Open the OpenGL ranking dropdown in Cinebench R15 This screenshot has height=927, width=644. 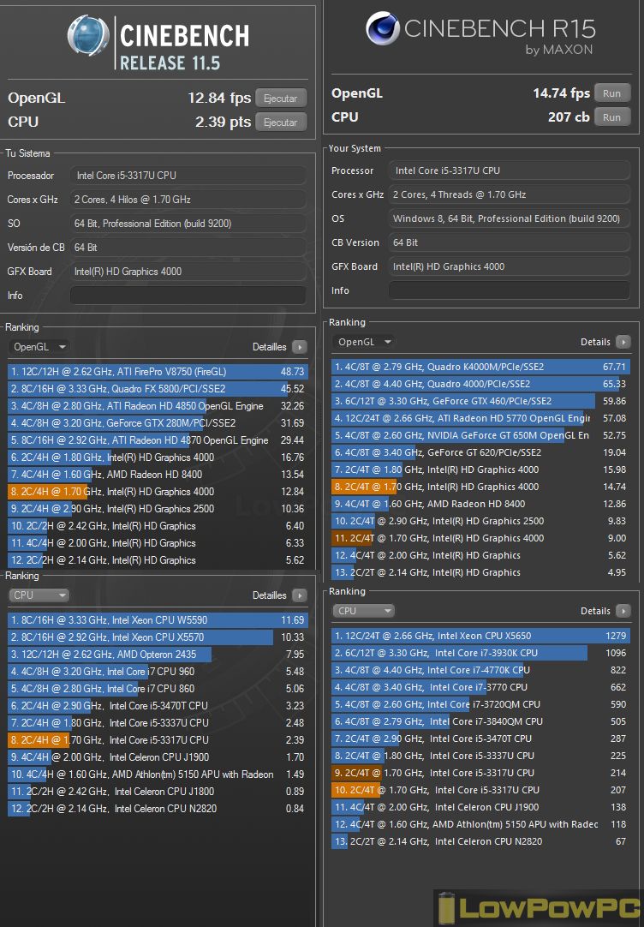click(x=363, y=342)
